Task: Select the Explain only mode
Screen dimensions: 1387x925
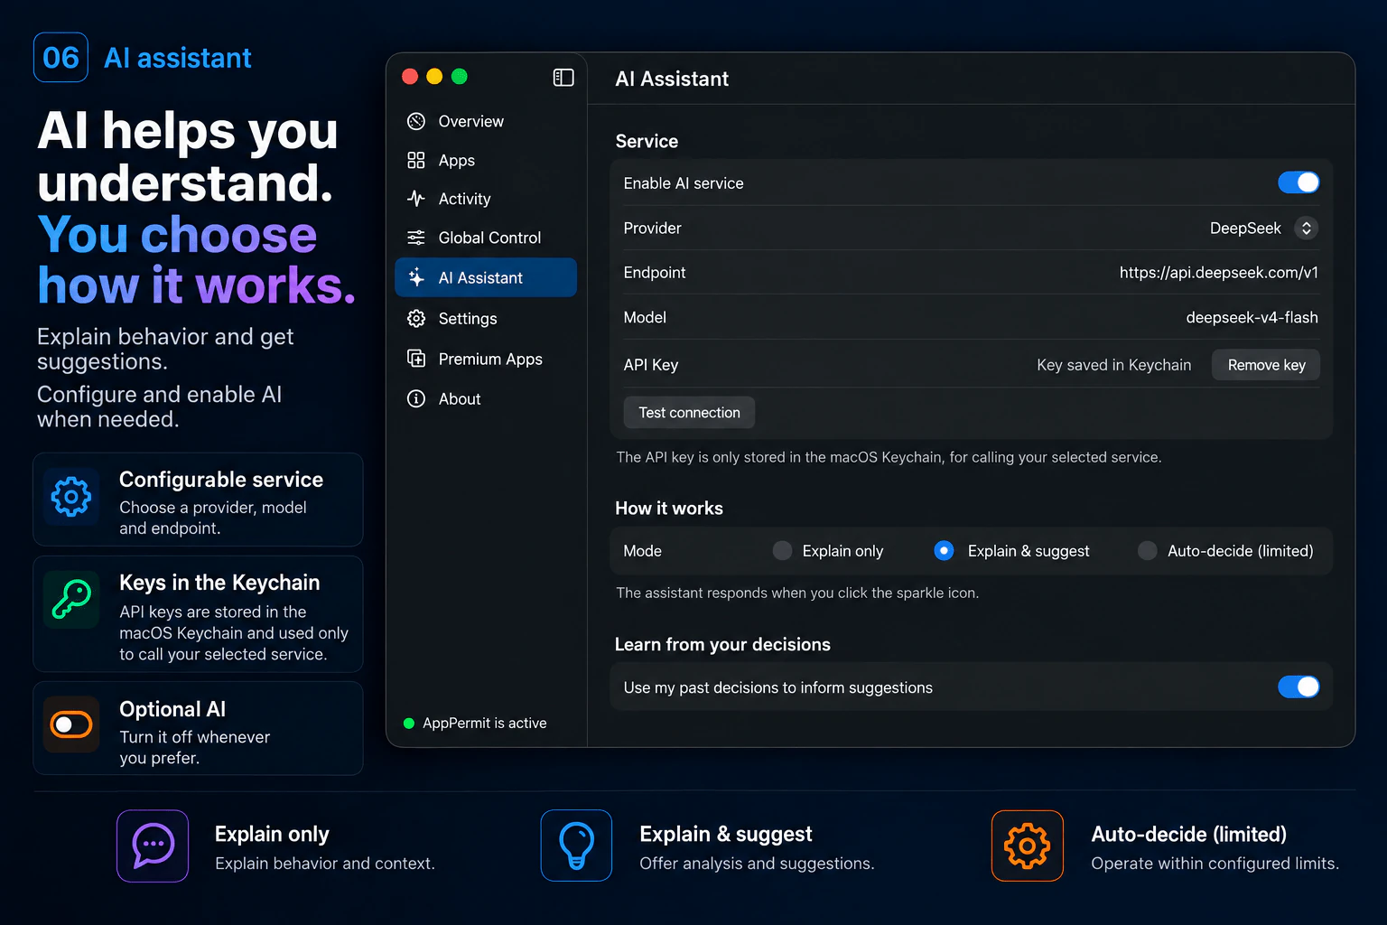Action: point(783,551)
